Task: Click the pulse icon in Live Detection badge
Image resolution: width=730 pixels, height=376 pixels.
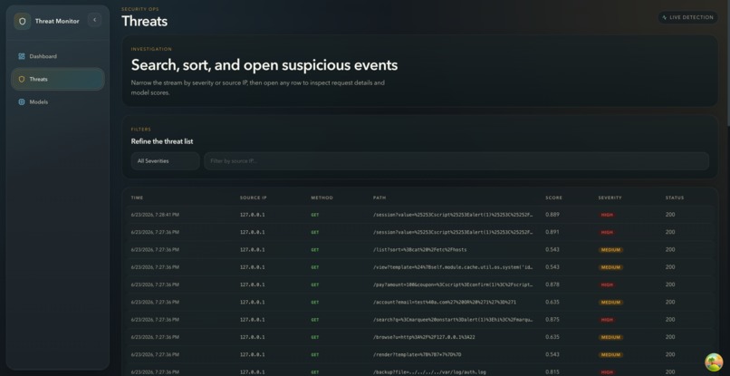Action: pyautogui.click(x=665, y=18)
